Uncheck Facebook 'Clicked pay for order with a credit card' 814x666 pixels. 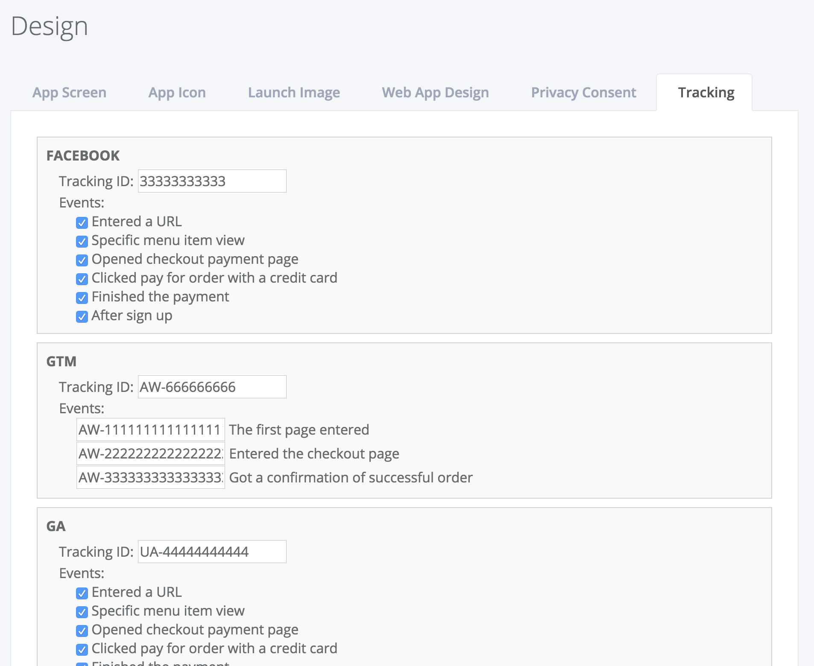pos(82,279)
